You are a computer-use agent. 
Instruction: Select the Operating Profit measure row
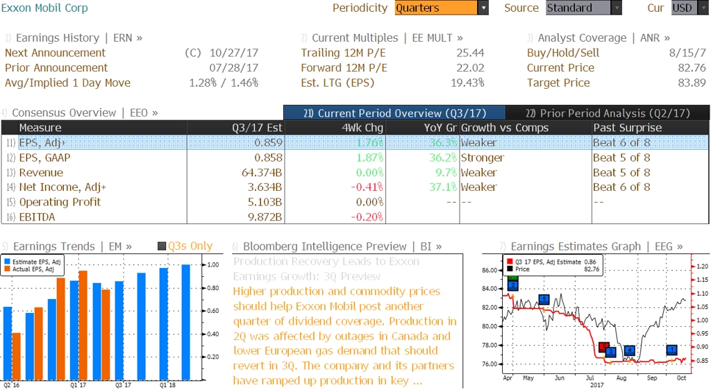click(x=355, y=201)
